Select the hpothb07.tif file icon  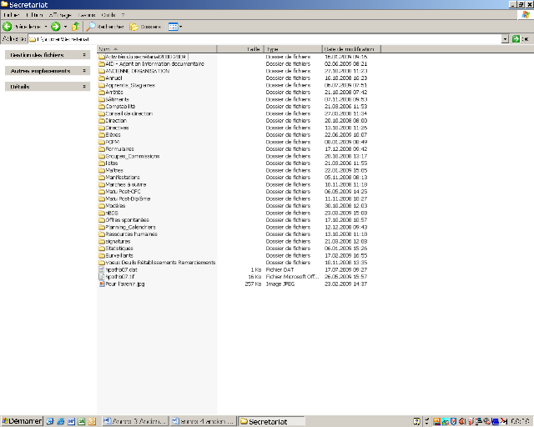pos(102,277)
